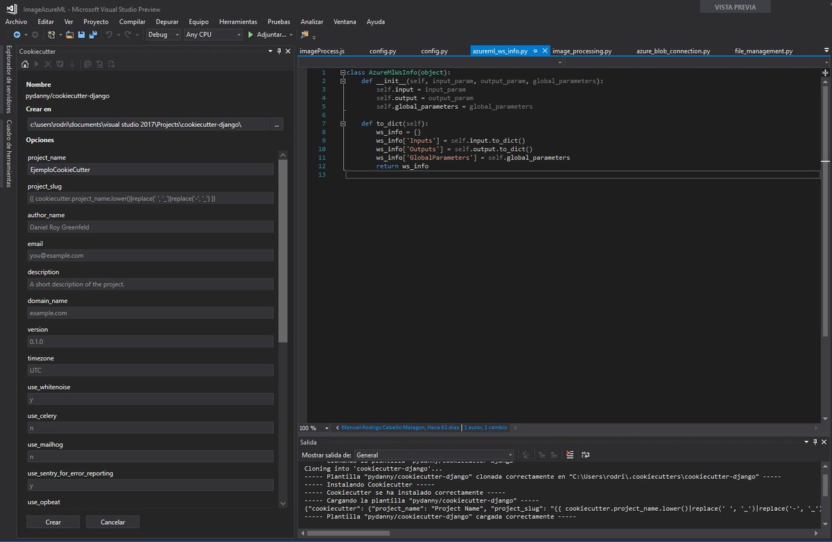Viewport: 832px width, 542px height.
Task: Click the Cookiecutter issues icon
Action: (99, 64)
